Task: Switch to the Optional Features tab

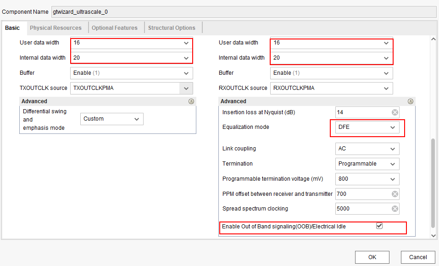Action: coord(115,28)
